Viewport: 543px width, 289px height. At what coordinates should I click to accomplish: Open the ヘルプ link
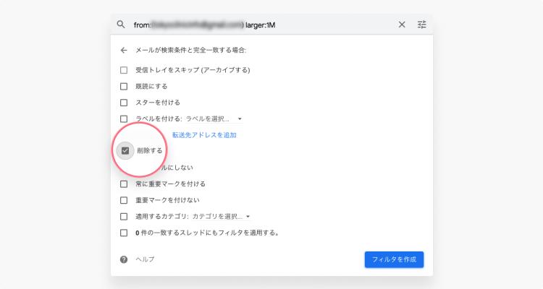(145, 259)
